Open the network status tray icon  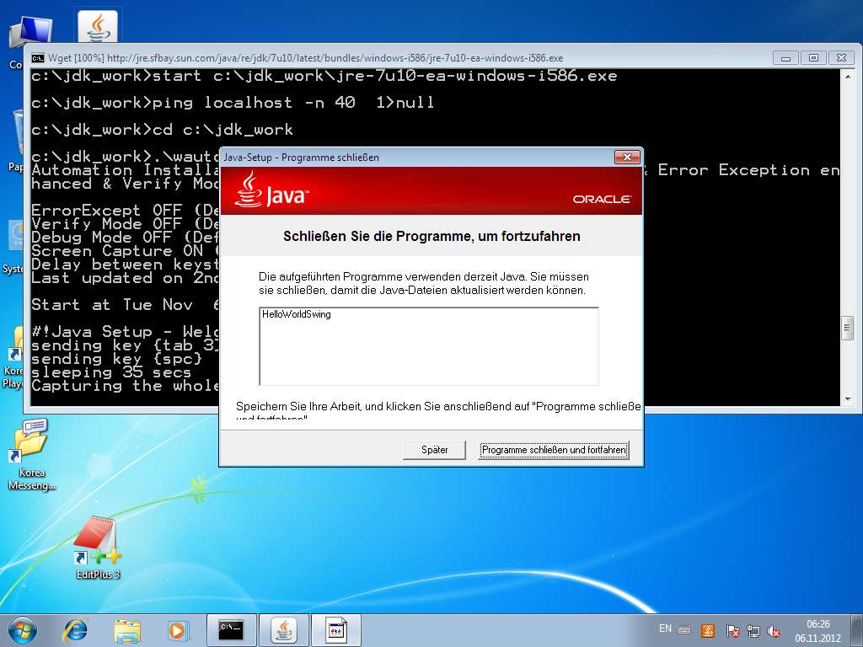point(753,630)
